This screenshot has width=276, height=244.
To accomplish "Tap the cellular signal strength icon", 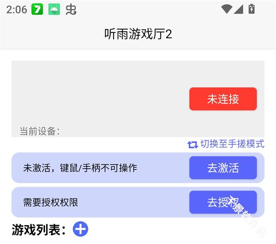I will coord(239,9).
